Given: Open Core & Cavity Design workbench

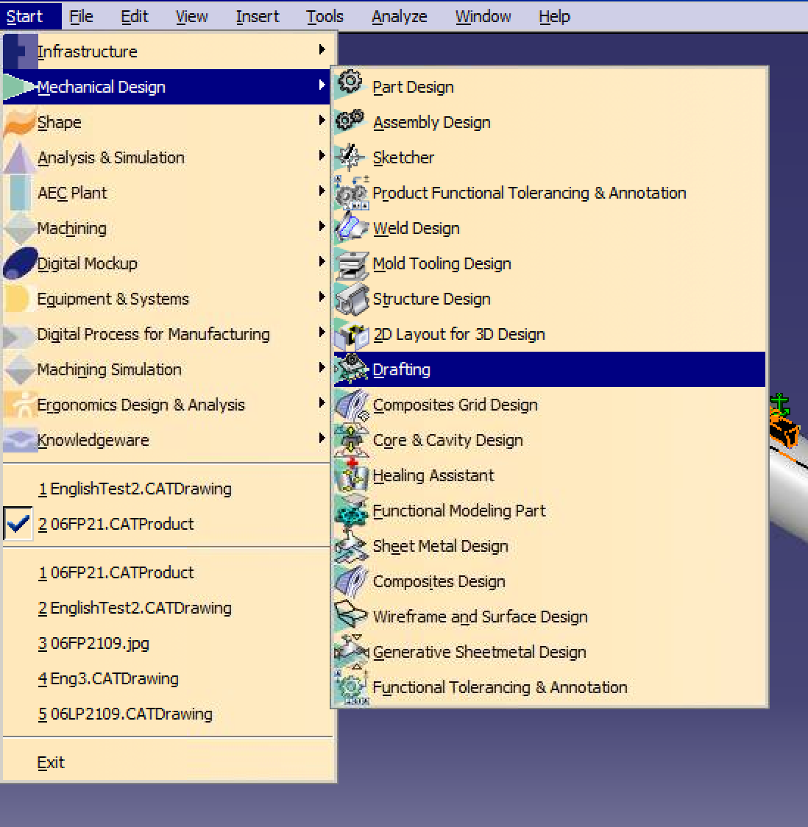Looking at the screenshot, I should (x=447, y=440).
